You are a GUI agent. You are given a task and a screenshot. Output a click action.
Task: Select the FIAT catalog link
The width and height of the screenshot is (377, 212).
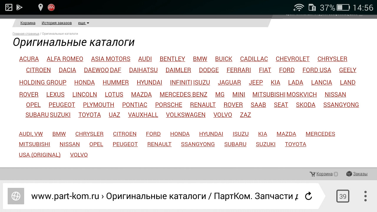tap(265, 70)
